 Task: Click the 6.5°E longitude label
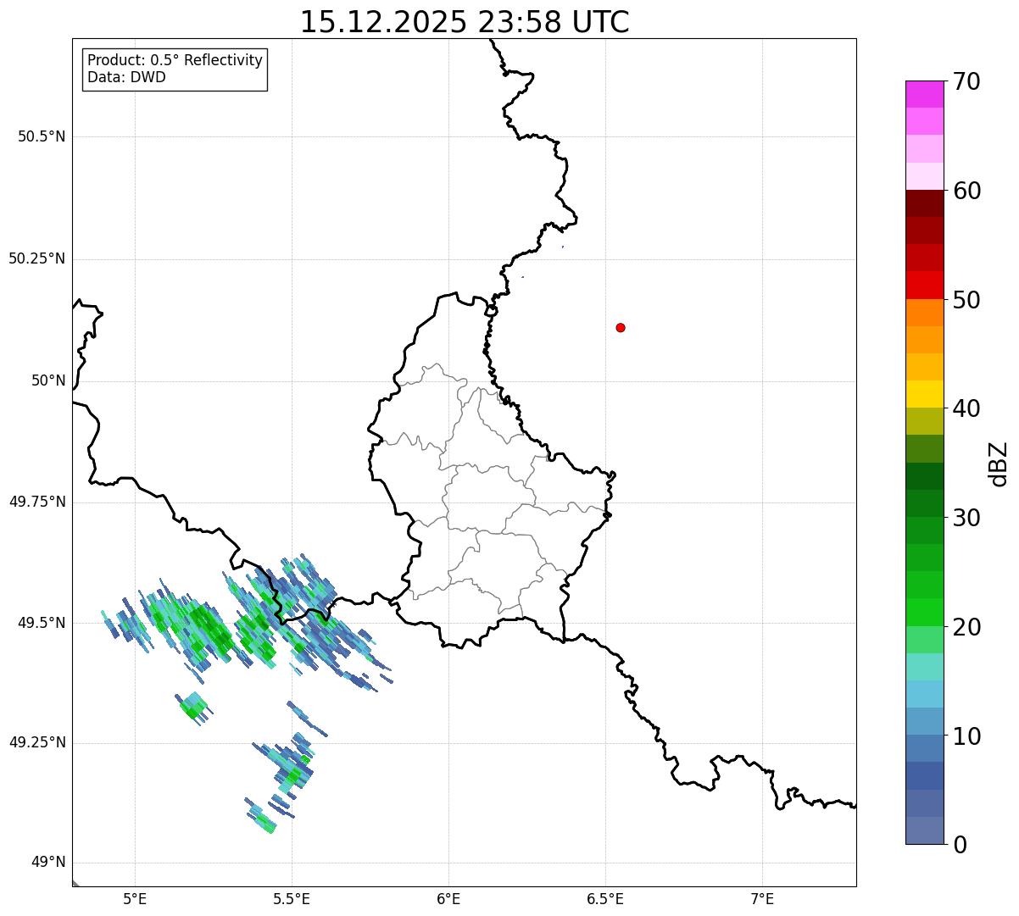[x=605, y=899]
